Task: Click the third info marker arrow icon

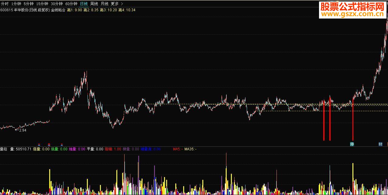Action: click(62, 145)
